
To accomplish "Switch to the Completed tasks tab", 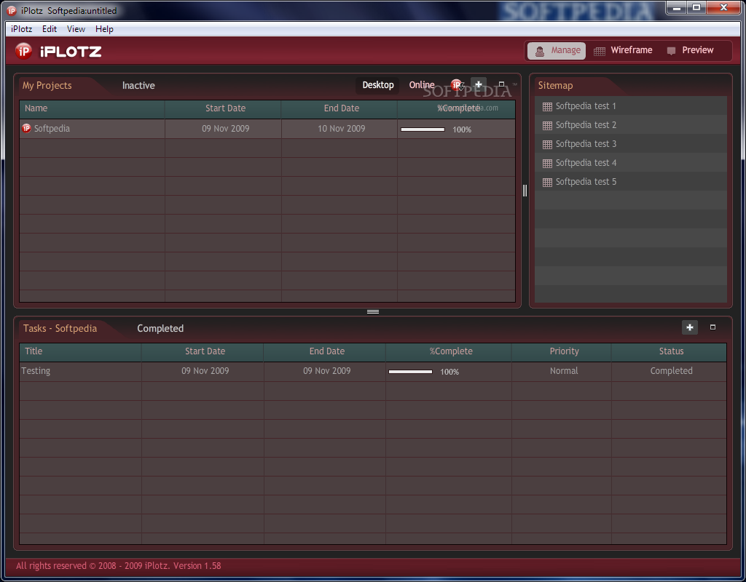I will click(x=160, y=328).
